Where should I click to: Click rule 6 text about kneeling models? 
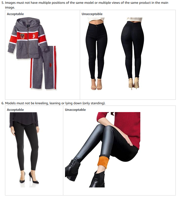pyautogui.click(x=53, y=103)
